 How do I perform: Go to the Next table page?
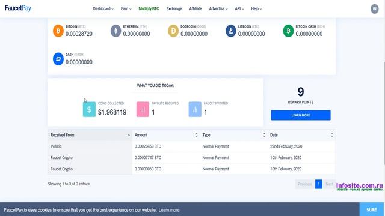329,184
